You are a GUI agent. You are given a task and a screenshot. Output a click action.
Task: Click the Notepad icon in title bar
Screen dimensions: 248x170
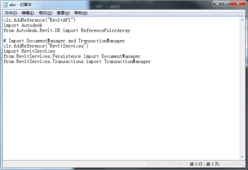point(5,5)
